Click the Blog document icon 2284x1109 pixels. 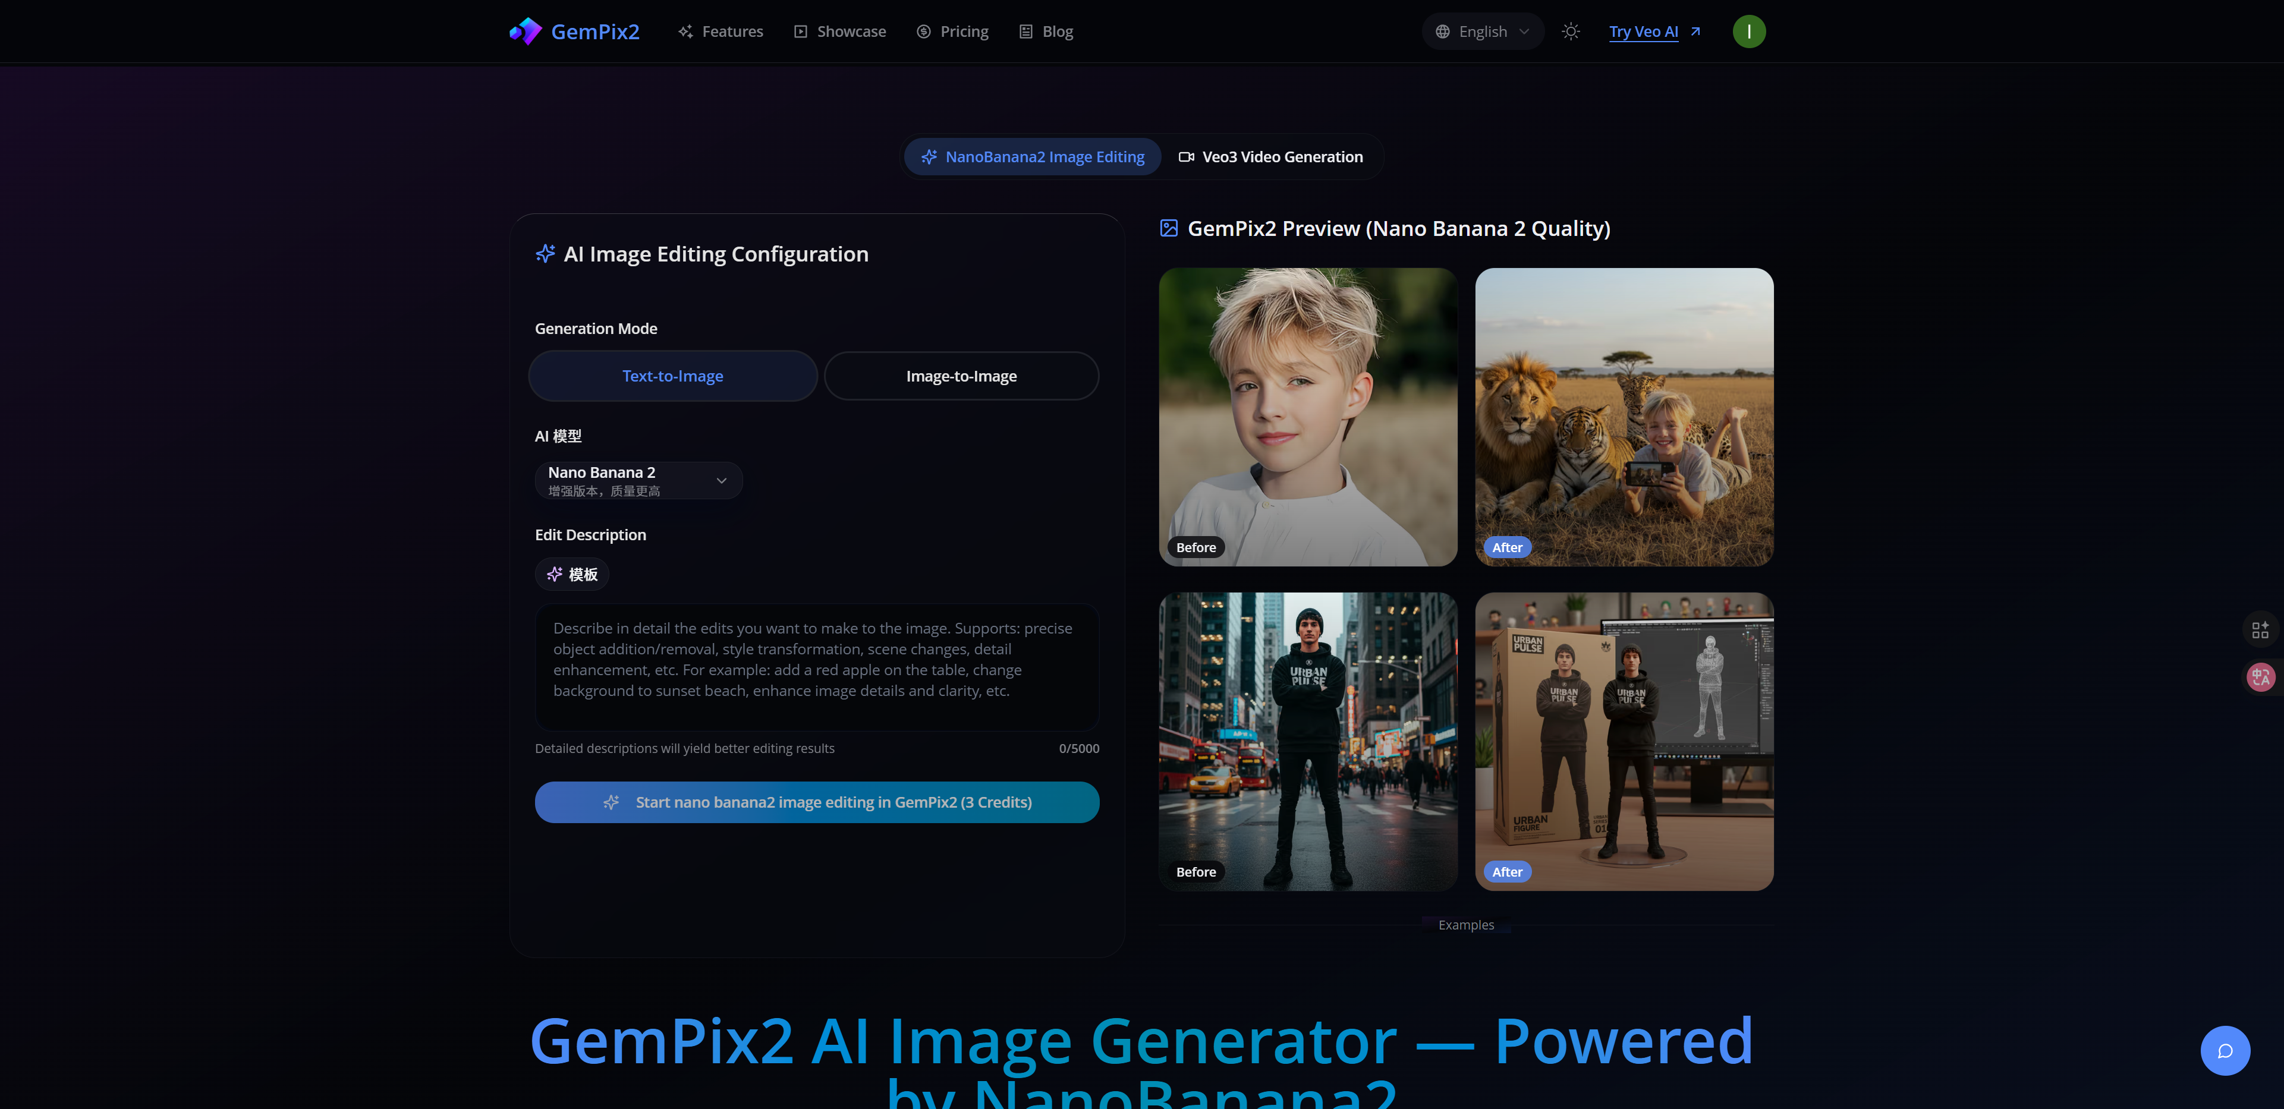1026,31
